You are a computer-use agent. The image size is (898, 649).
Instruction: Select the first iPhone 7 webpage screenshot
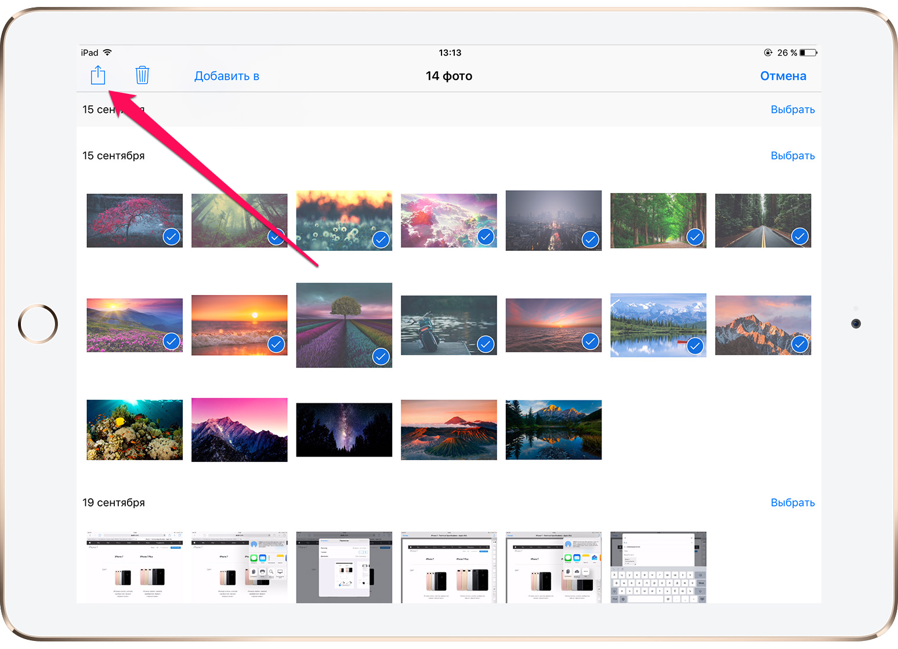[x=135, y=567]
